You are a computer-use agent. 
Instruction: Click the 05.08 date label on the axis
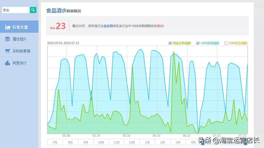click(66, 135)
